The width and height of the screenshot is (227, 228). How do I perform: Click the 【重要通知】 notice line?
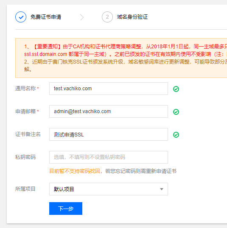[x=126, y=47]
